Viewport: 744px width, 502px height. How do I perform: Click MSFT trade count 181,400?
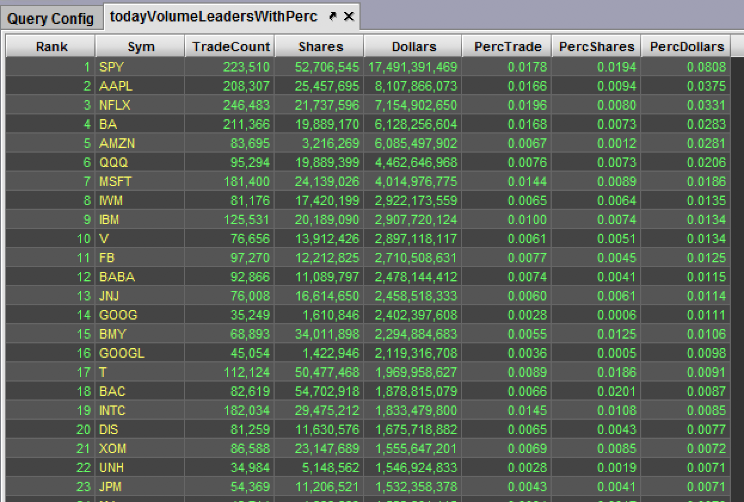click(230, 181)
